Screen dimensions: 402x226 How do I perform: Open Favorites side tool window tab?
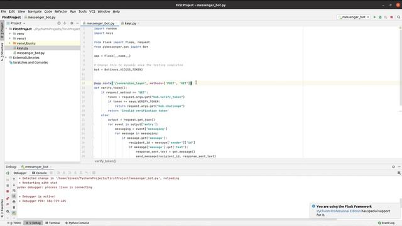[x=2, y=208]
